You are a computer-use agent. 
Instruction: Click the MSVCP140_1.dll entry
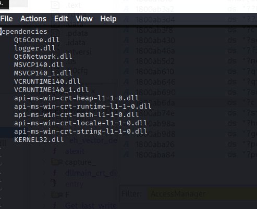(43, 73)
